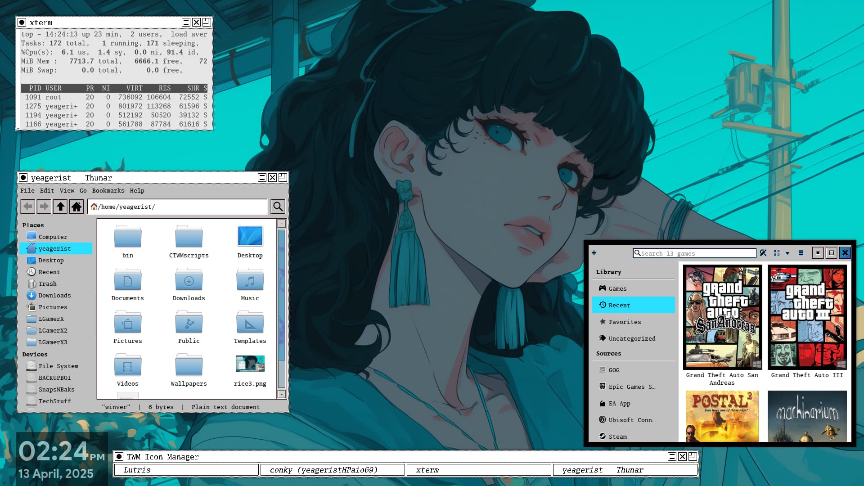Click Thunar scrollbar down arrow
This screenshot has width=864, height=486.
[282, 394]
